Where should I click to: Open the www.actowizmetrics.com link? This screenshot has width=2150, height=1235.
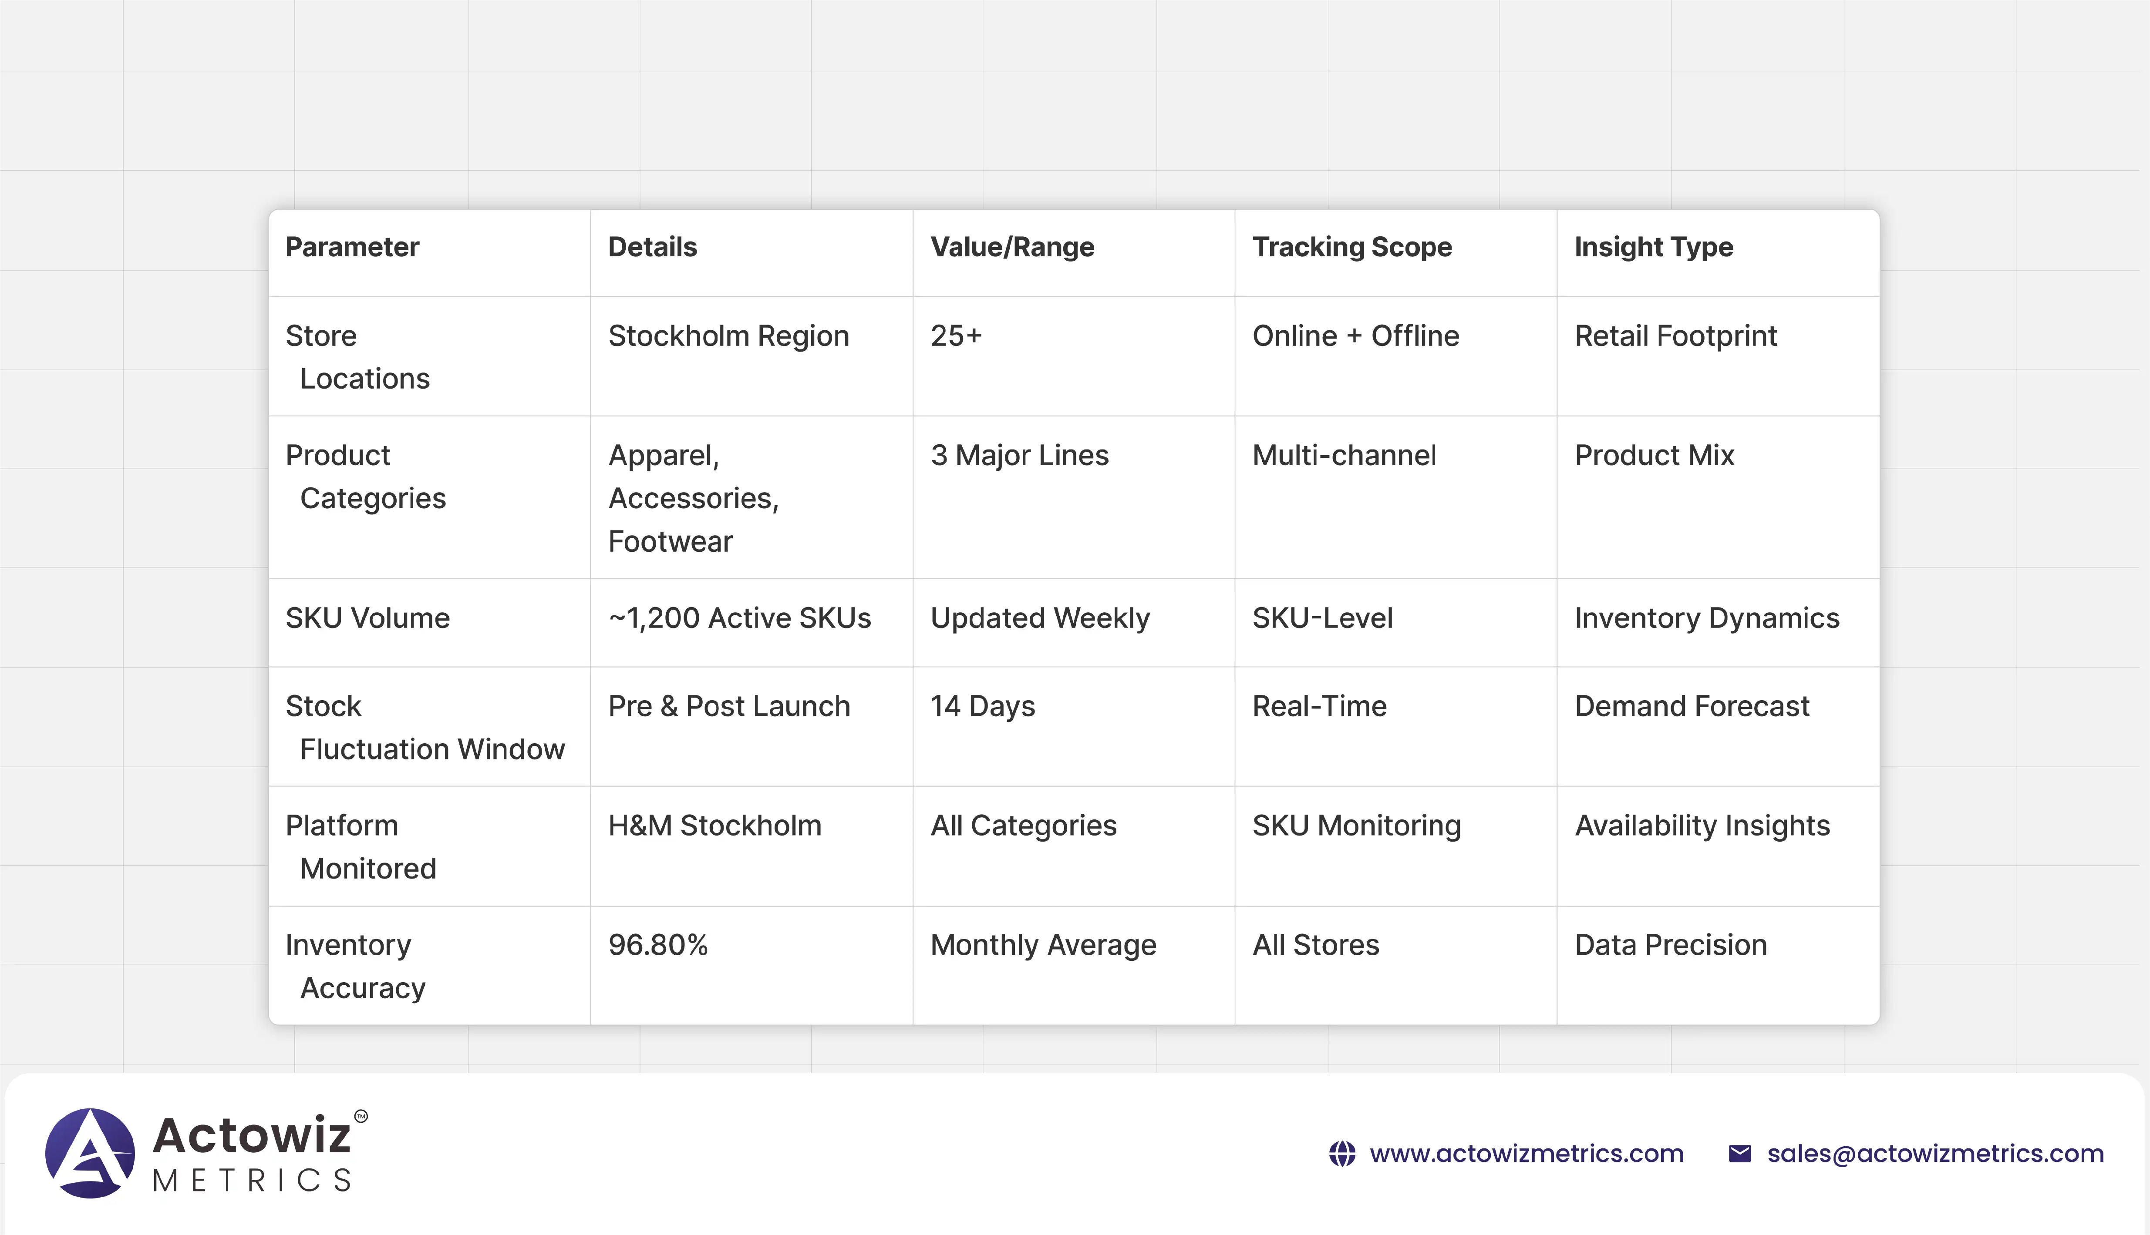(1527, 1154)
